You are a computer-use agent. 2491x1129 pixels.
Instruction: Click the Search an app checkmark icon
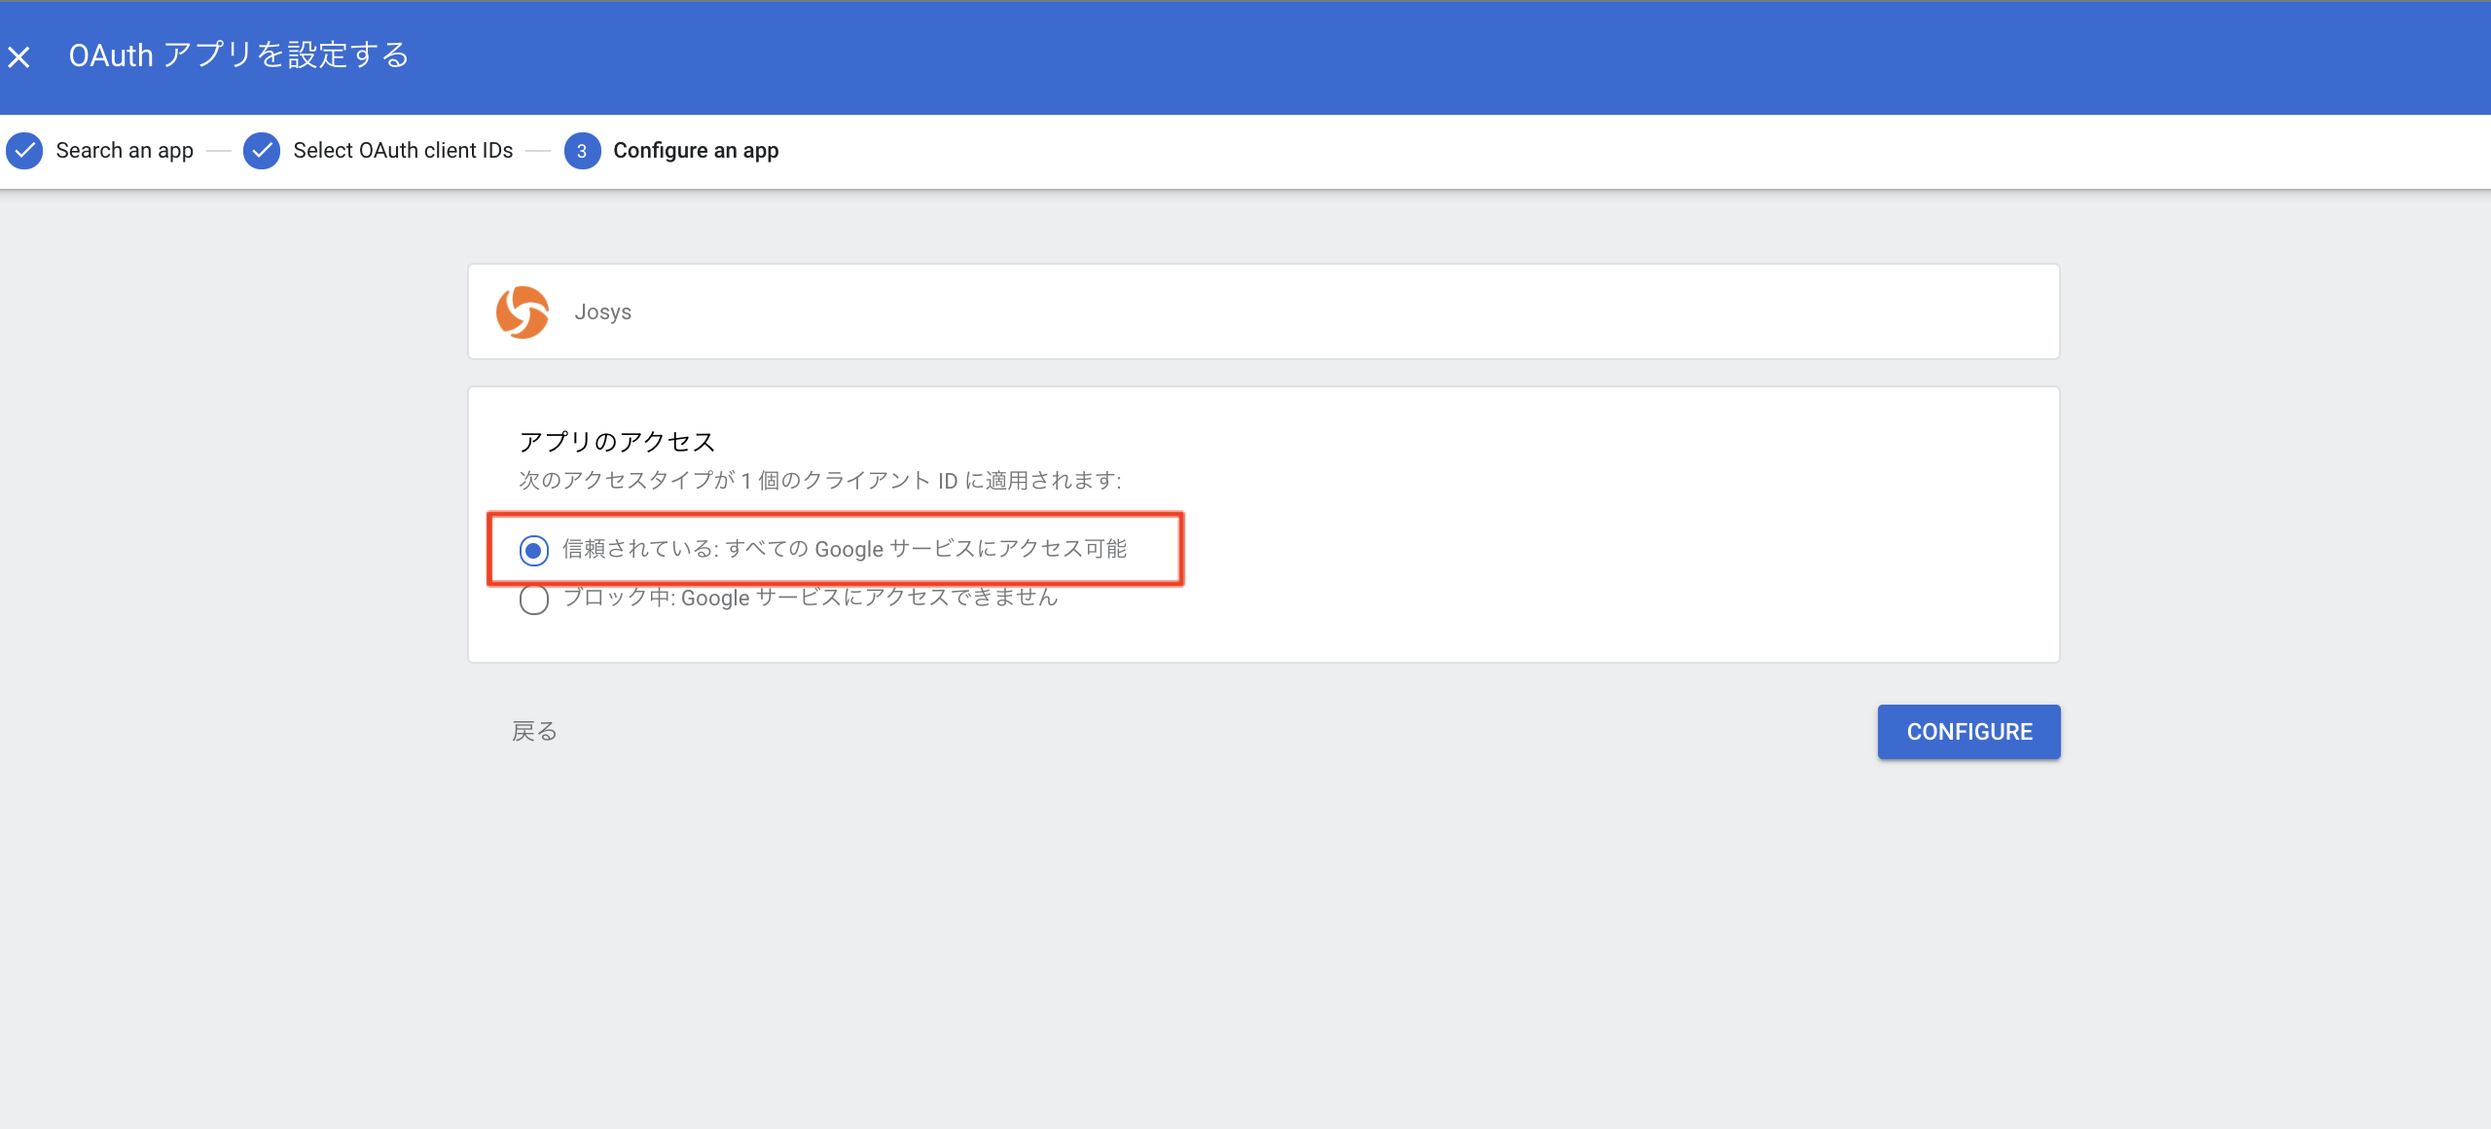24,151
